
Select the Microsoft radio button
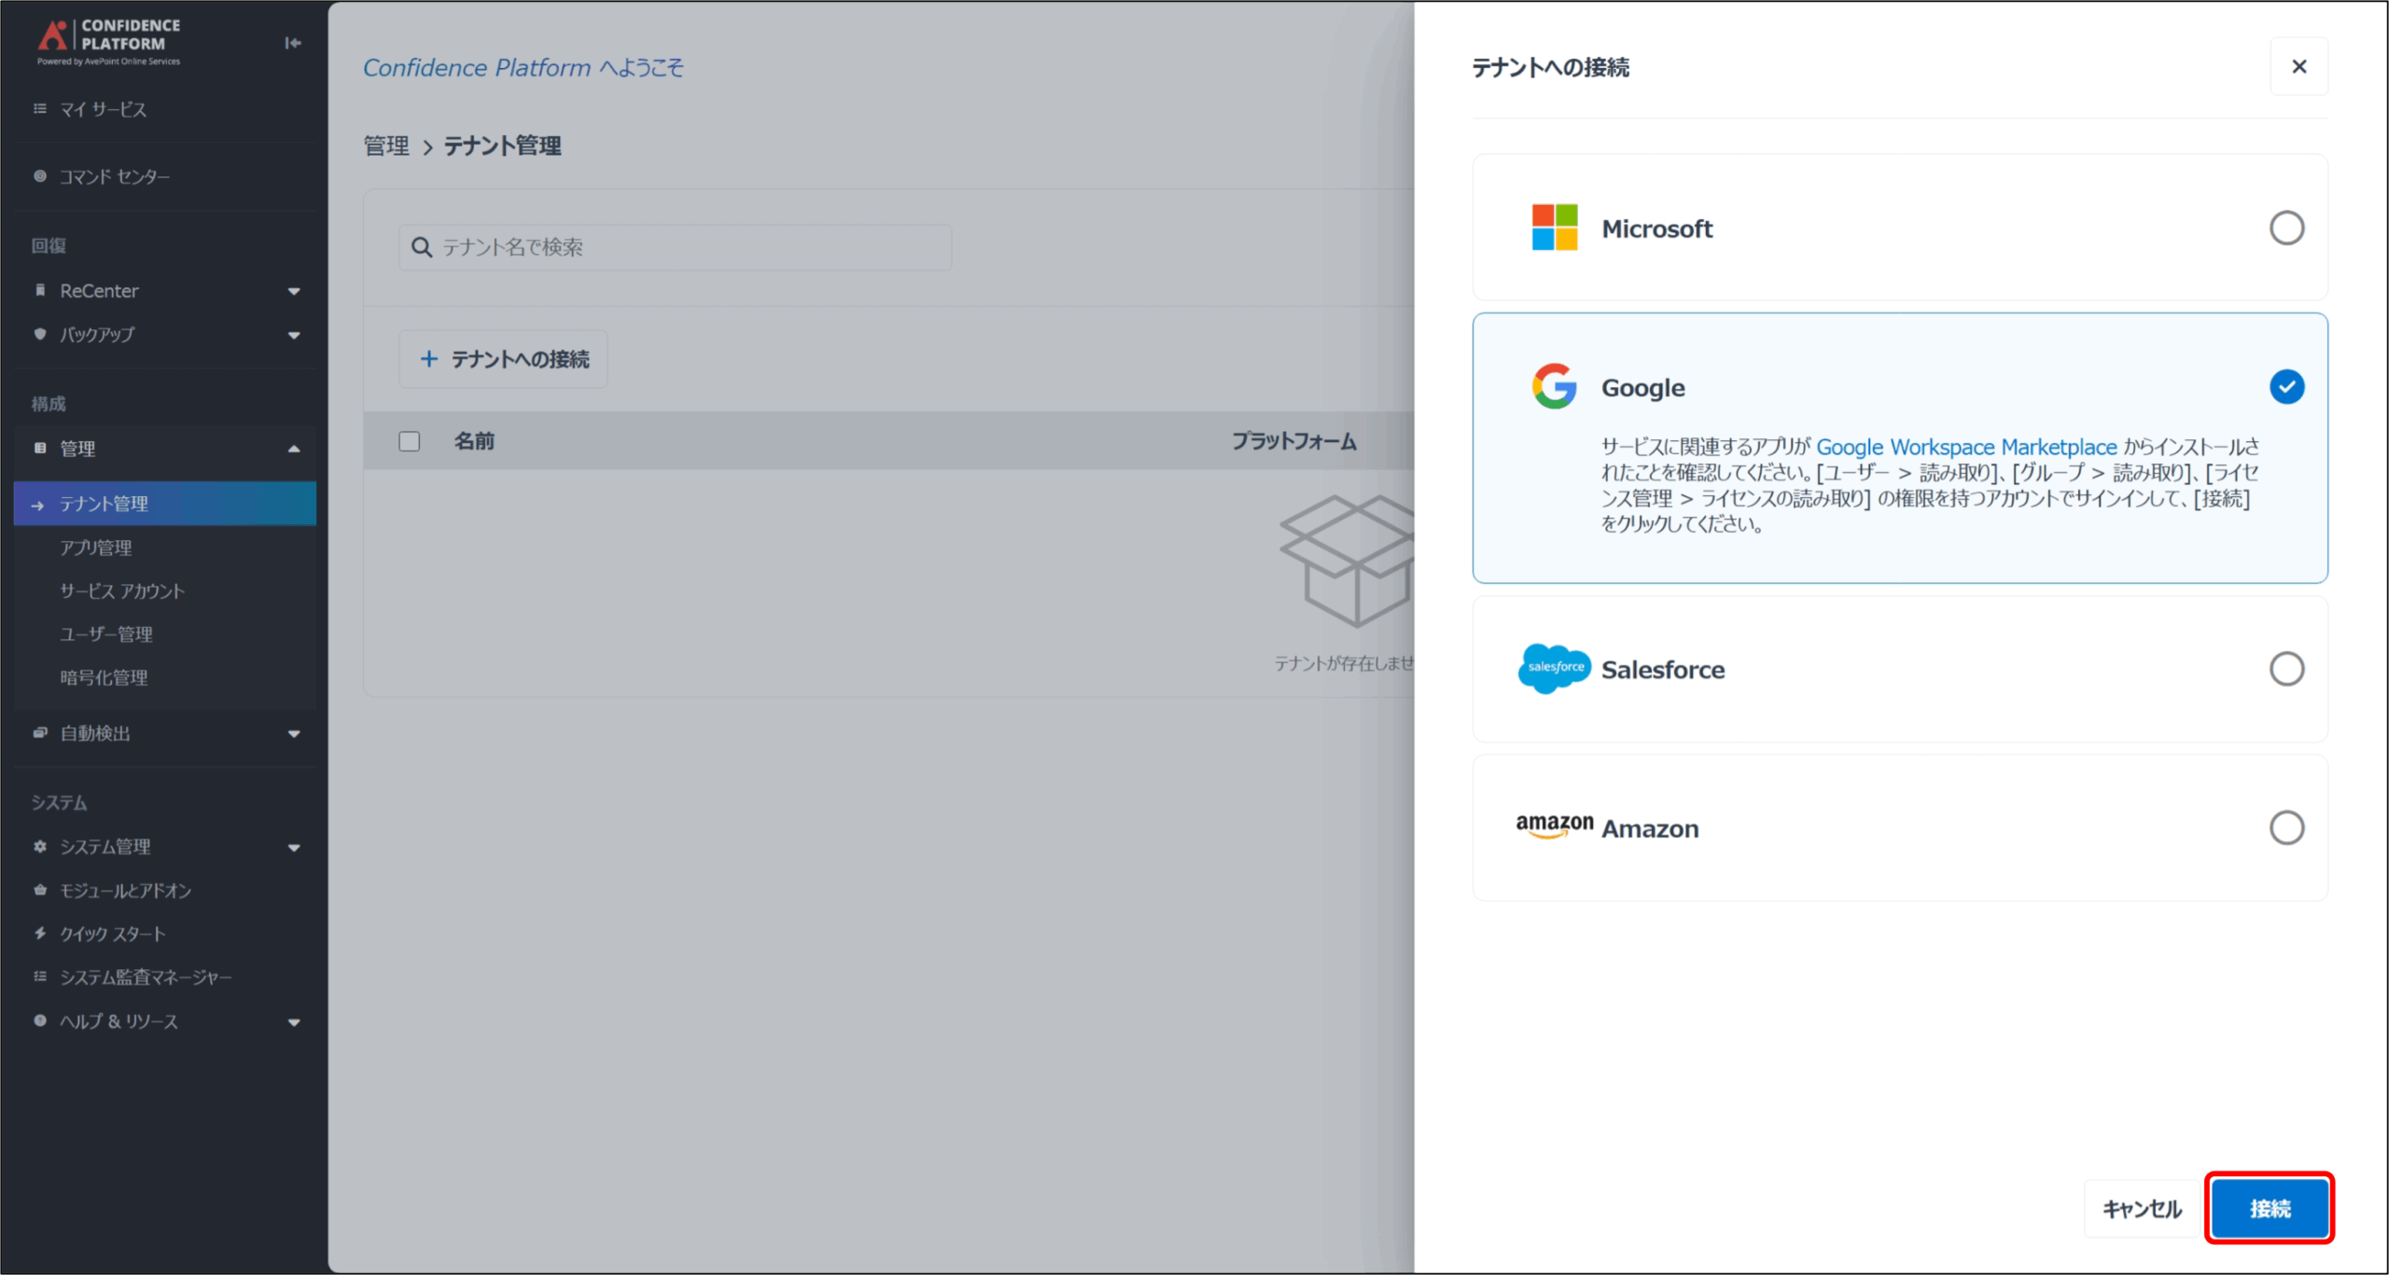click(2285, 228)
